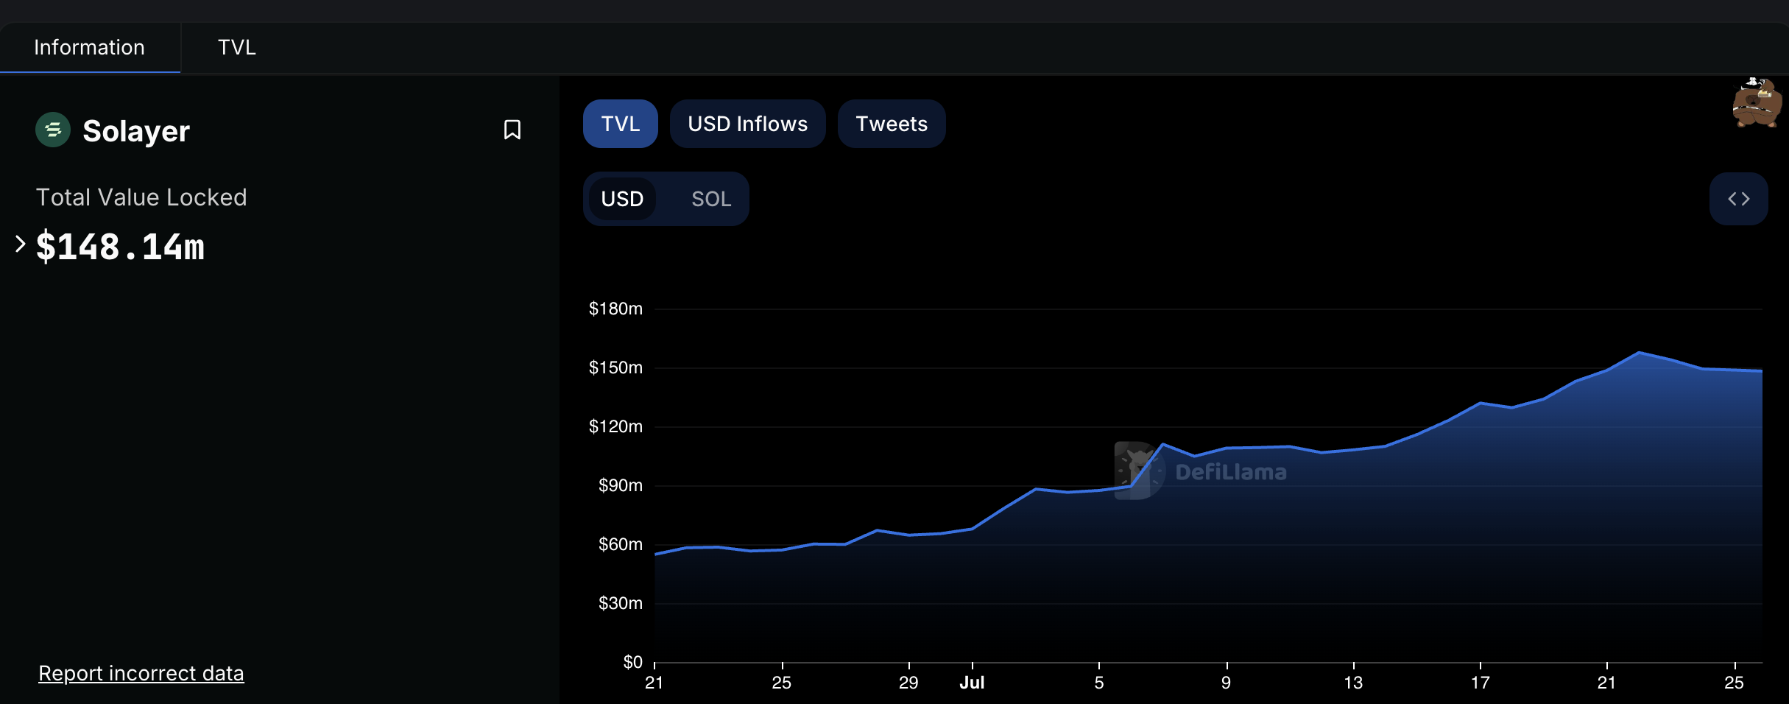Open the TVL tab at top
Viewport: 1789px width, 704px height.
click(x=236, y=48)
